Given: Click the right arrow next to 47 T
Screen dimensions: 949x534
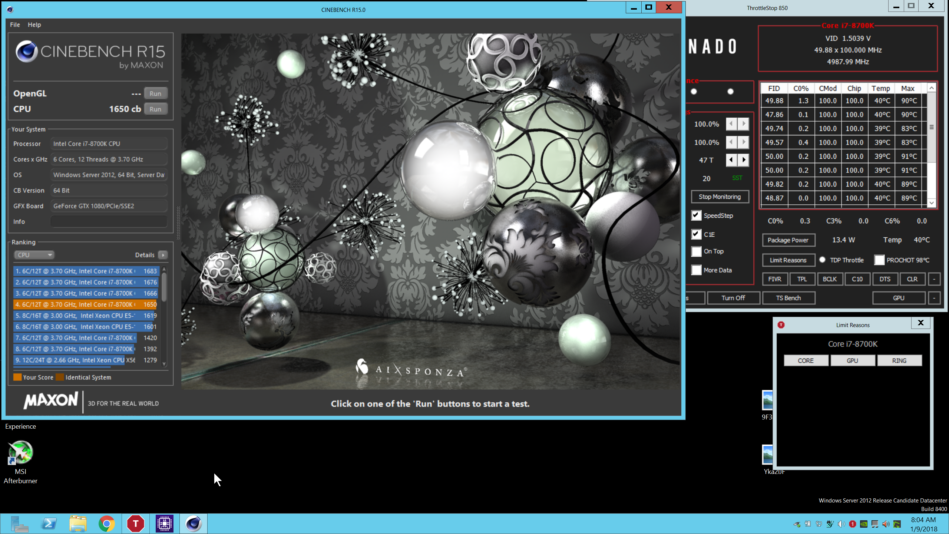Looking at the screenshot, I should coord(743,160).
